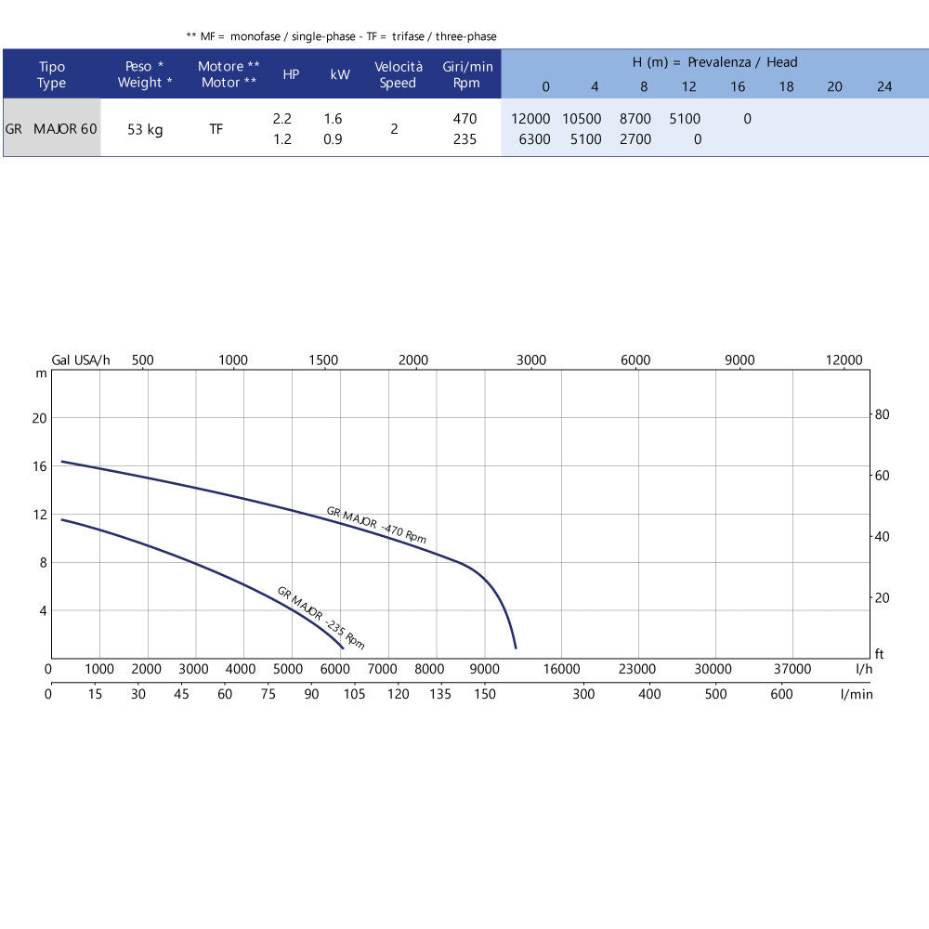The height and width of the screenshot is (929, 929).
Task: Click the 10500 flow value
Action: [582, 119]
